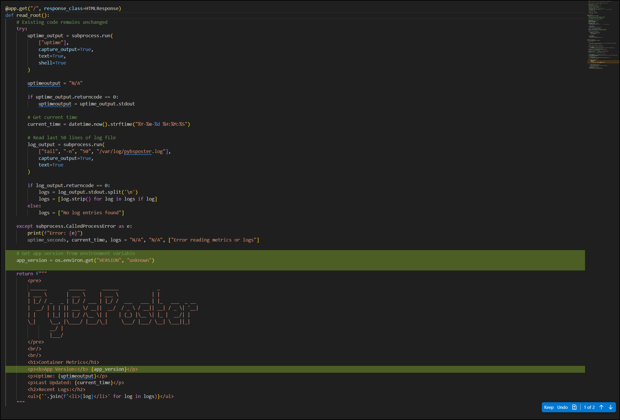Click the orange highlighted marker in minimap
Screen dimensions: 620x420
602,62
